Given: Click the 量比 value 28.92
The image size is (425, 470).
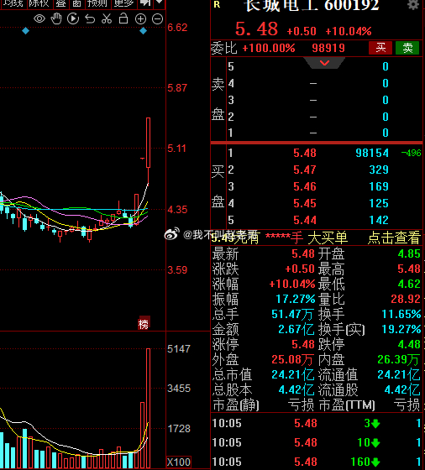Looking at the screenshot, I should pos(406,299).
